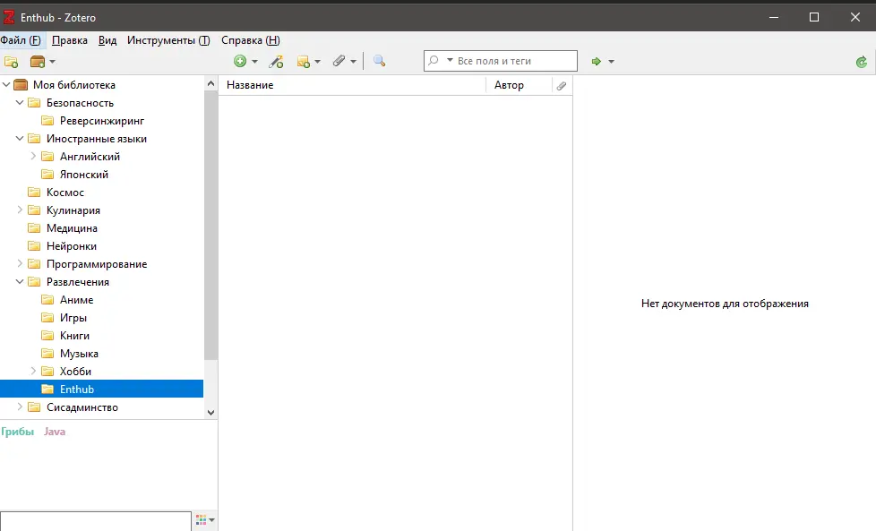
Task: Open the new note dropdown arrow
Action: click(317, 62)
